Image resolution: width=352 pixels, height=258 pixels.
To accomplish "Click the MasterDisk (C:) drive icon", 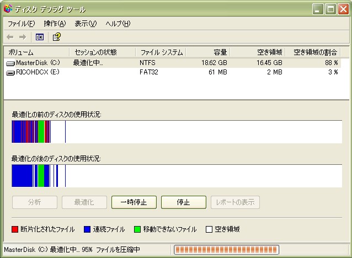I will (x=10, y=63).
